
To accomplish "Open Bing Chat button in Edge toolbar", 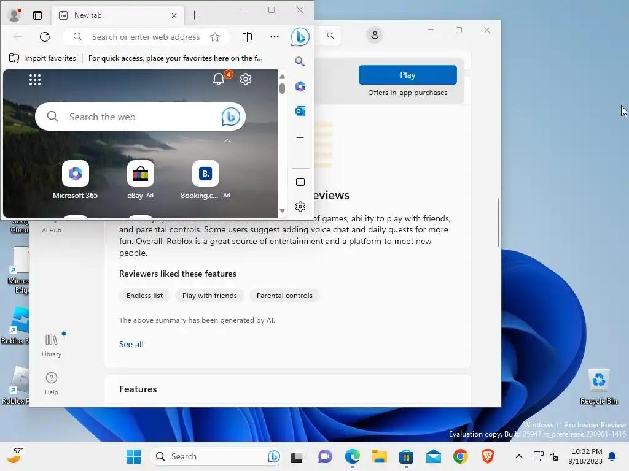I will click(300, 37).
